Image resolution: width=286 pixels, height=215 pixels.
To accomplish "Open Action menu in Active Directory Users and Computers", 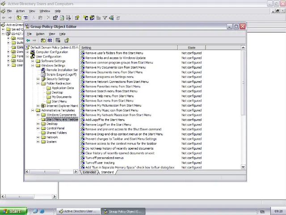I will 20,11.
